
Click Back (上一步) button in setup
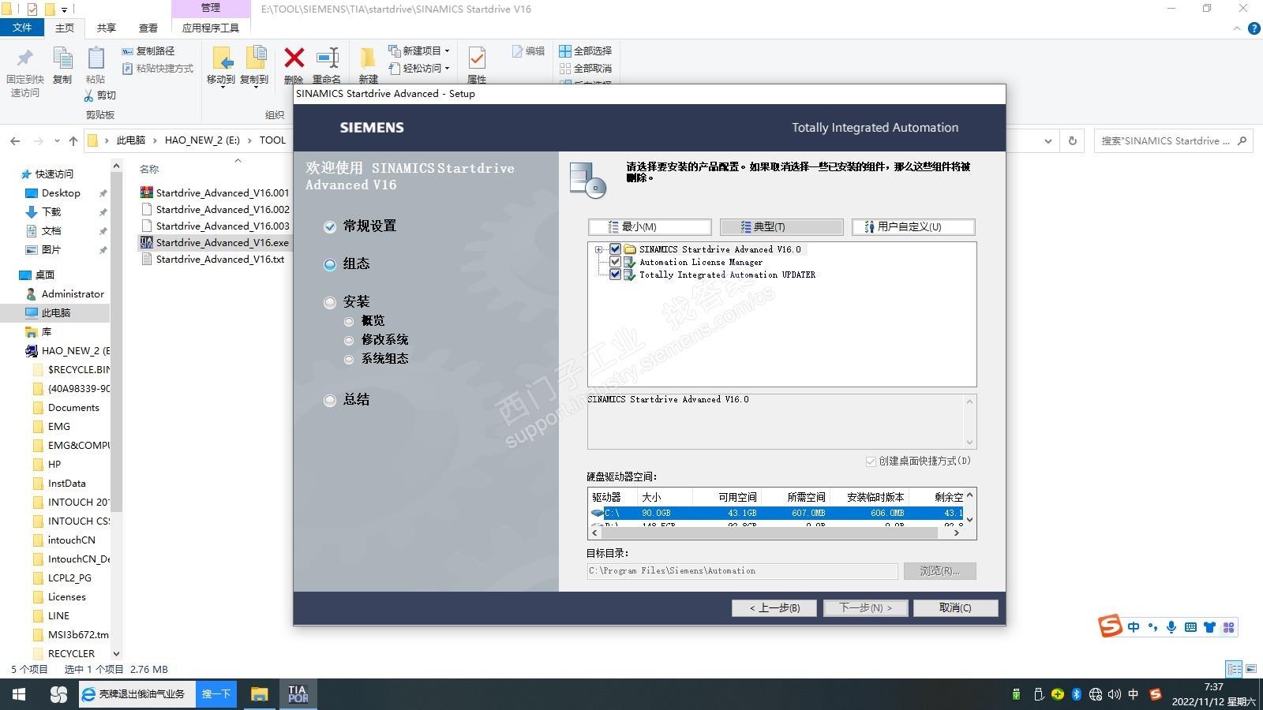[774, 608]
